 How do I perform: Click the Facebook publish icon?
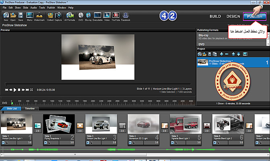click(125, 16)
